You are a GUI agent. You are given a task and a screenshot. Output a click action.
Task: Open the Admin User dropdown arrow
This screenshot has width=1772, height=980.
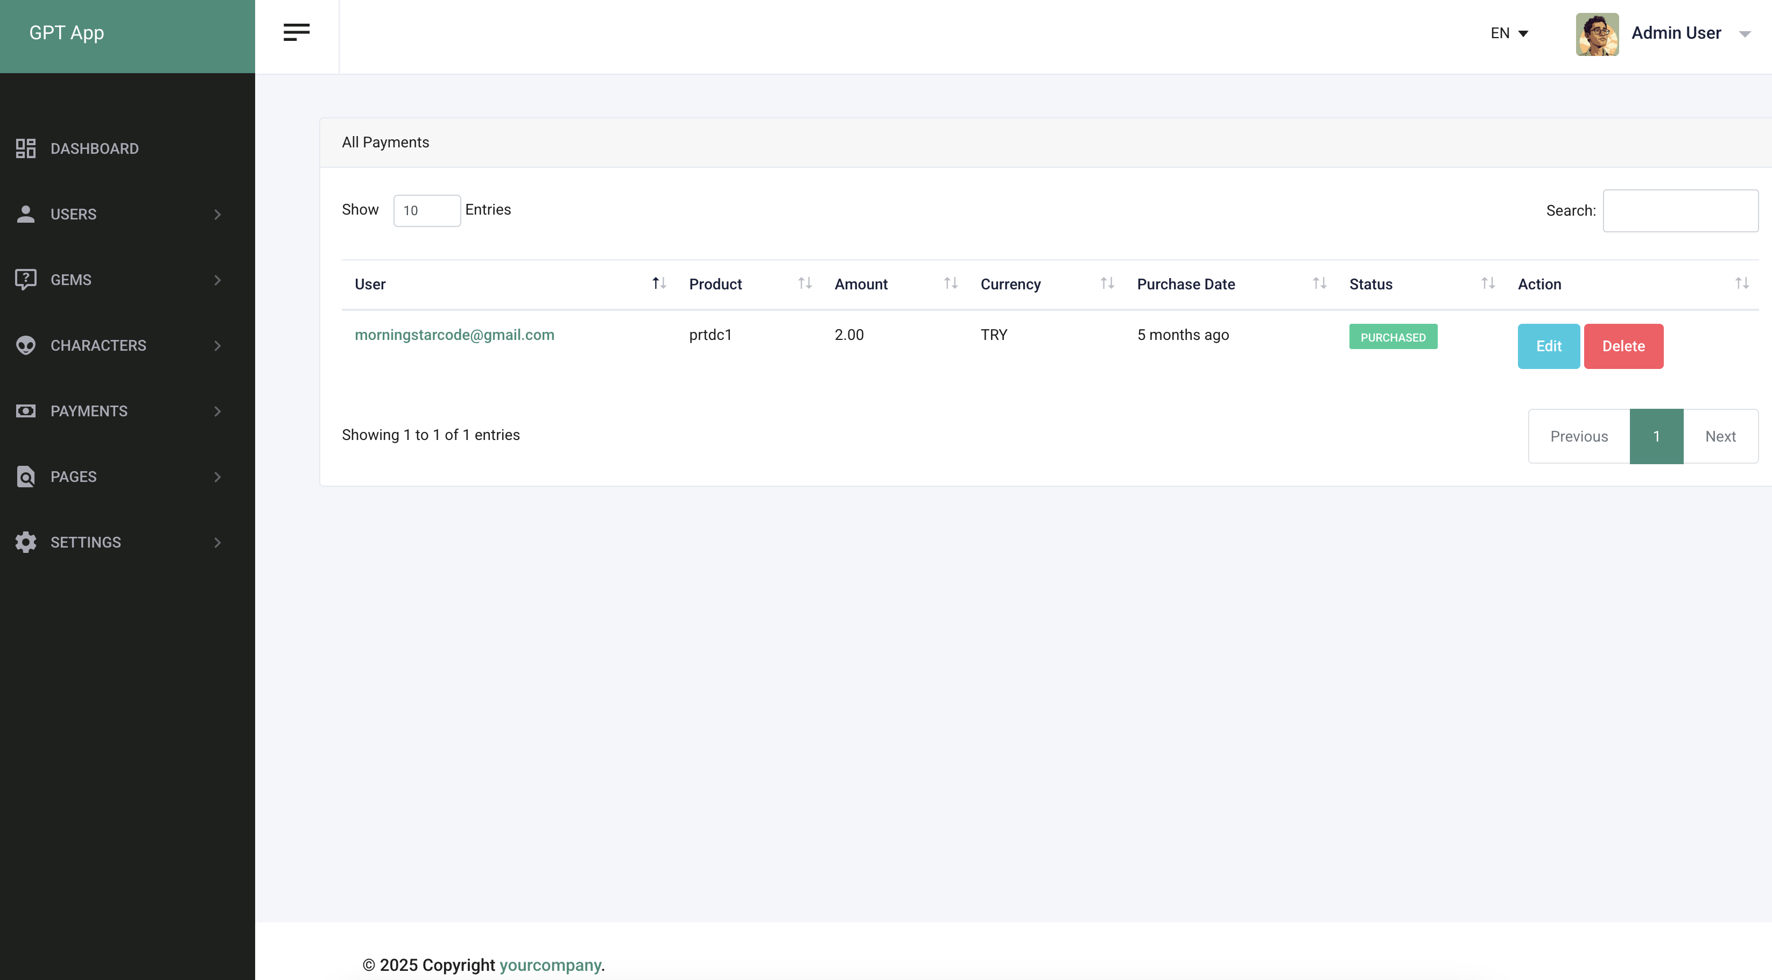pos(1745,34)
